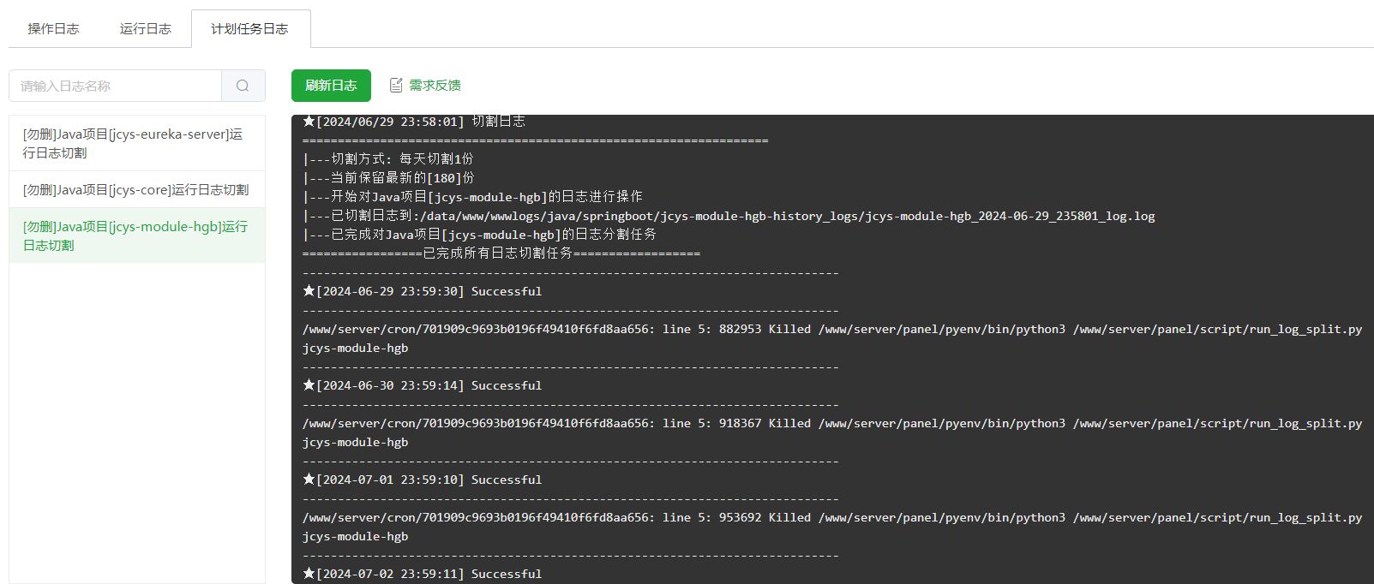Select the jcys-module-hgb log cut task
The width and height of the screenshot is (1374, 584).
[x=137, y=235]
